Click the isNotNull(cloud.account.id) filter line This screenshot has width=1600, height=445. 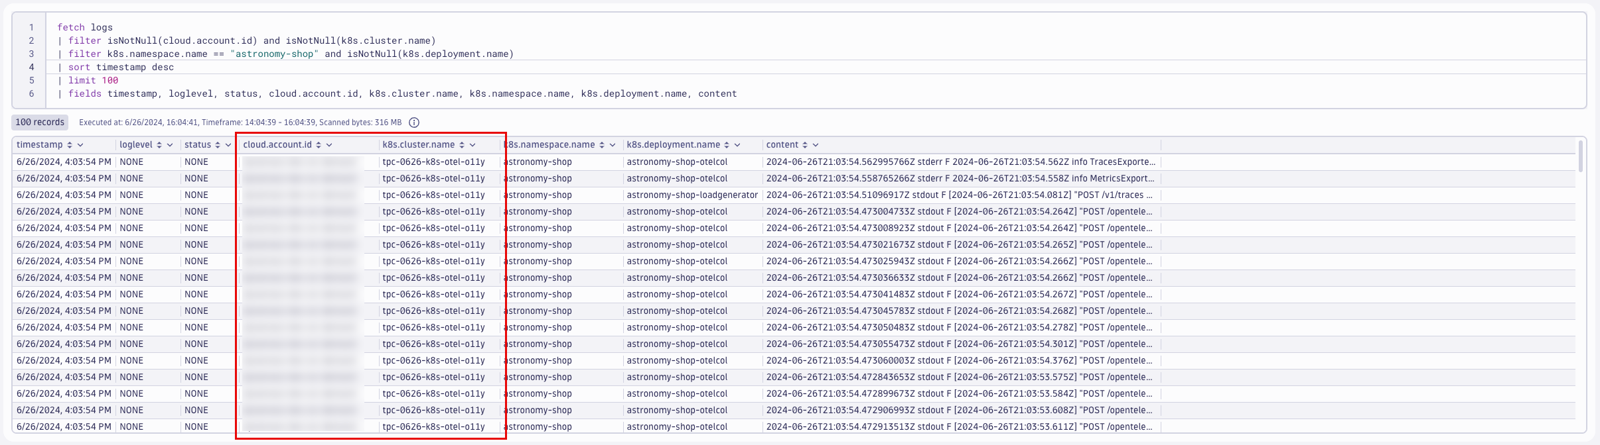click(x=246, y=40)
